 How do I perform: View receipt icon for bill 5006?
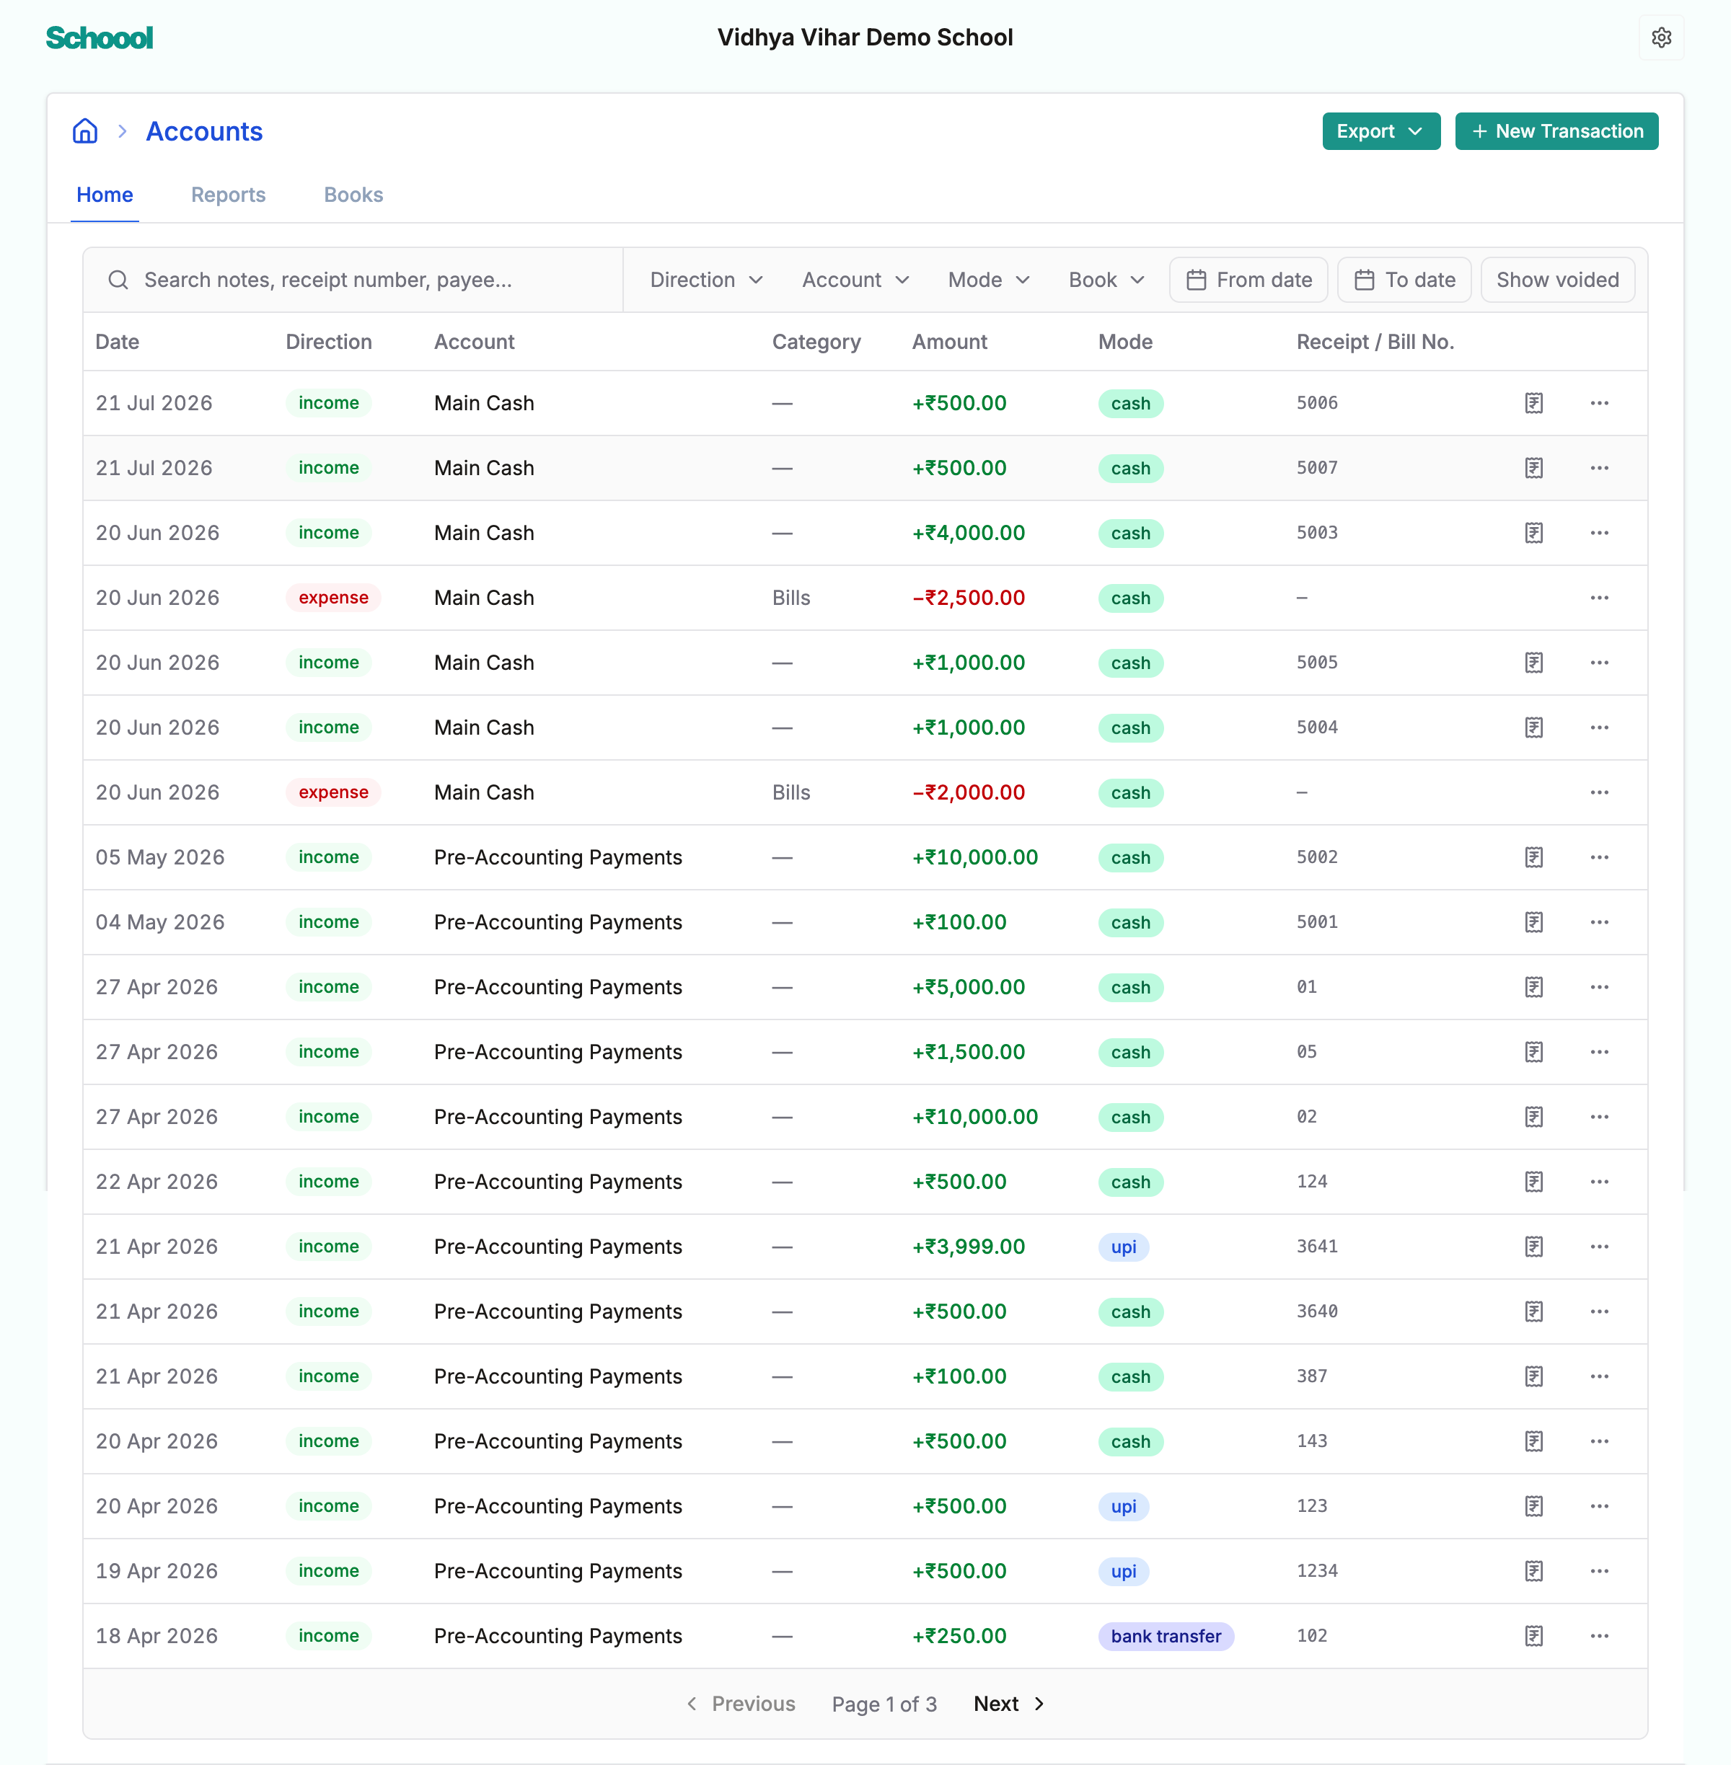(x=1533, y=402)
